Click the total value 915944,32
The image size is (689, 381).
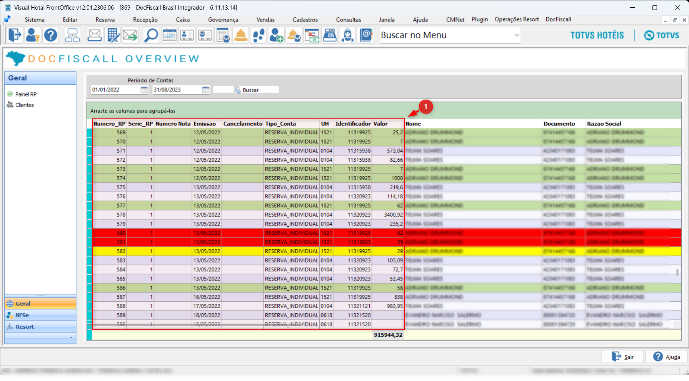(388, 335)
